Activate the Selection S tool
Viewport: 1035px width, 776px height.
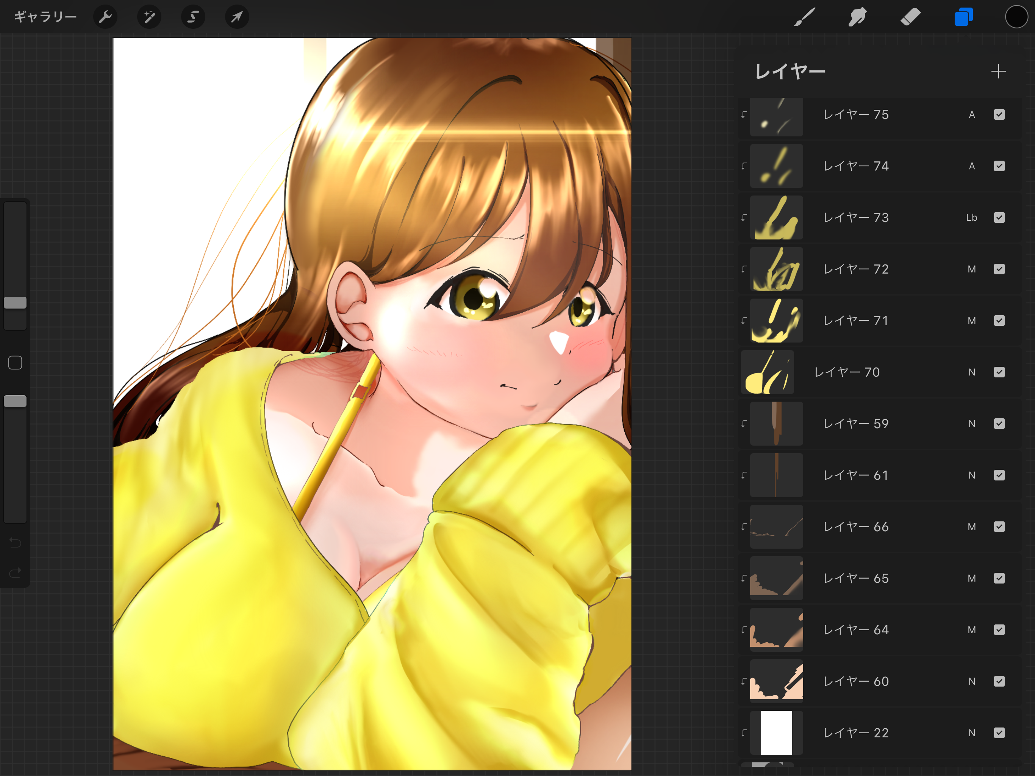tap(193, 17)
